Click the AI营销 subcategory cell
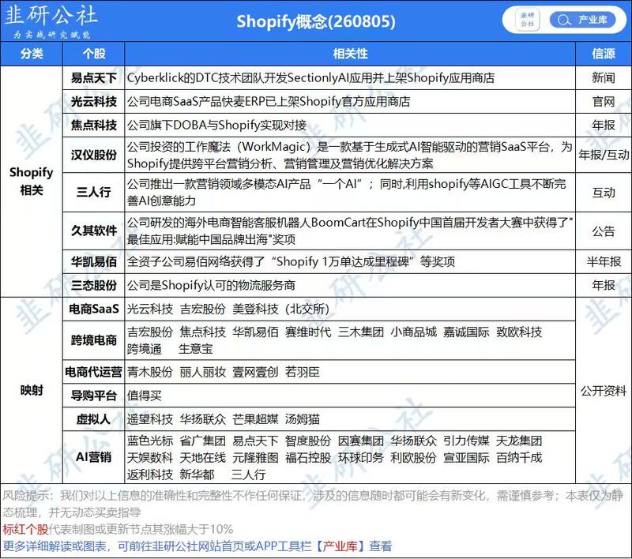Viewport: 632px width, 559px height. point(93,457)
